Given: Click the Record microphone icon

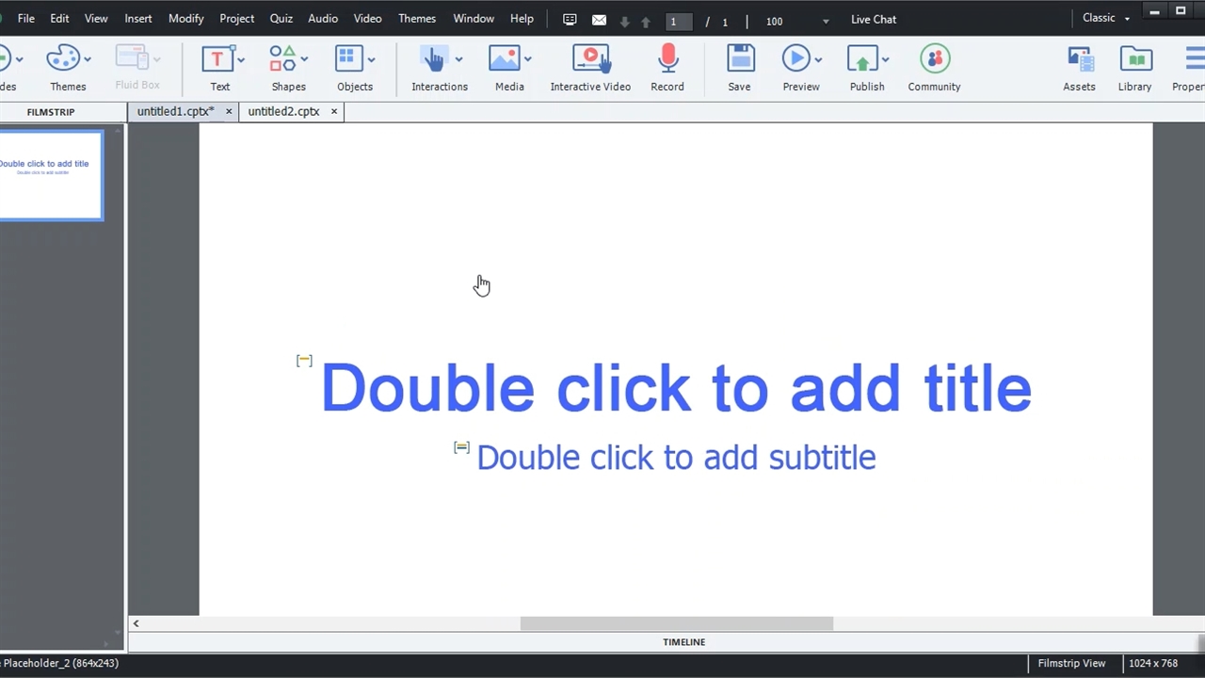Looking at the screenshot, I should tap(667, 60).
